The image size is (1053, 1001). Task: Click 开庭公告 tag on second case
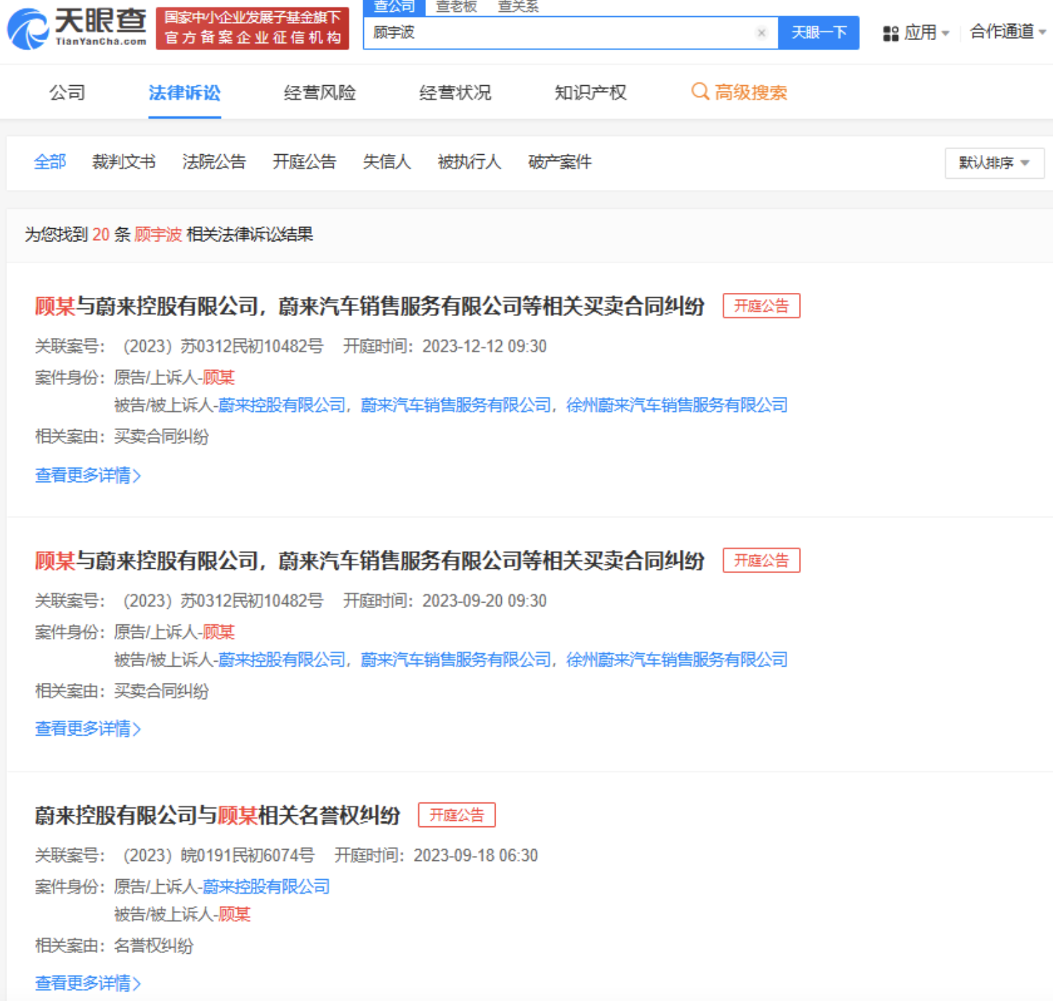coord(761,560)
